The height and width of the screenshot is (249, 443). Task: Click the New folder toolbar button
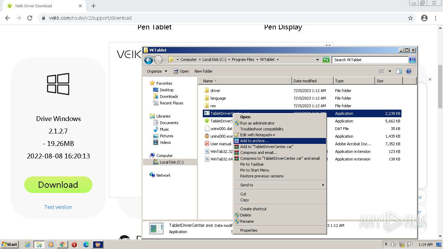pyautogui.click(x=204, y=71)
